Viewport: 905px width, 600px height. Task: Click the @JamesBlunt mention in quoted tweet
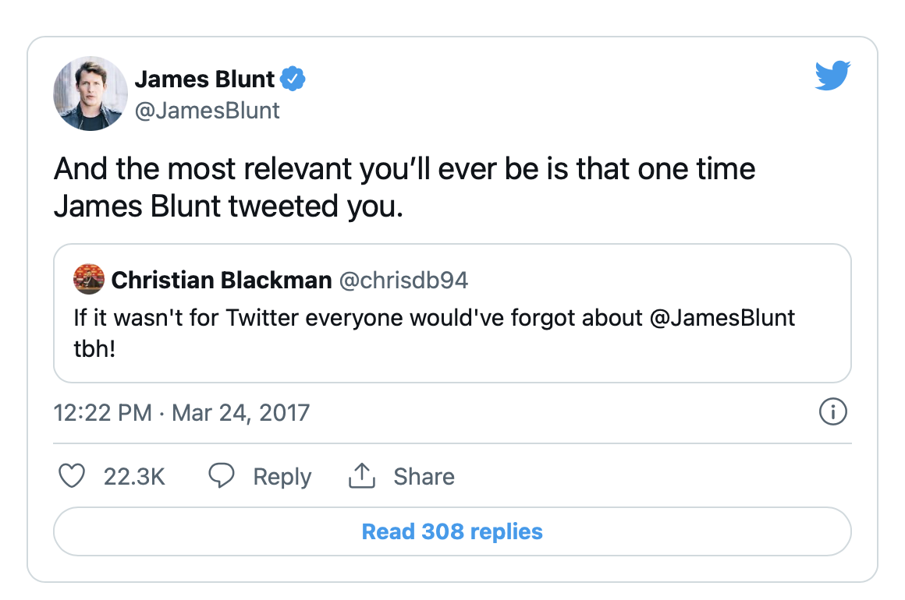click(x=722, y=318)
